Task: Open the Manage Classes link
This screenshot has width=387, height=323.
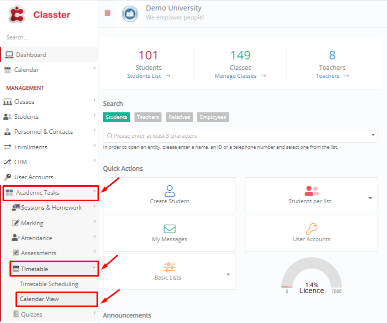Action: [235, 76]
